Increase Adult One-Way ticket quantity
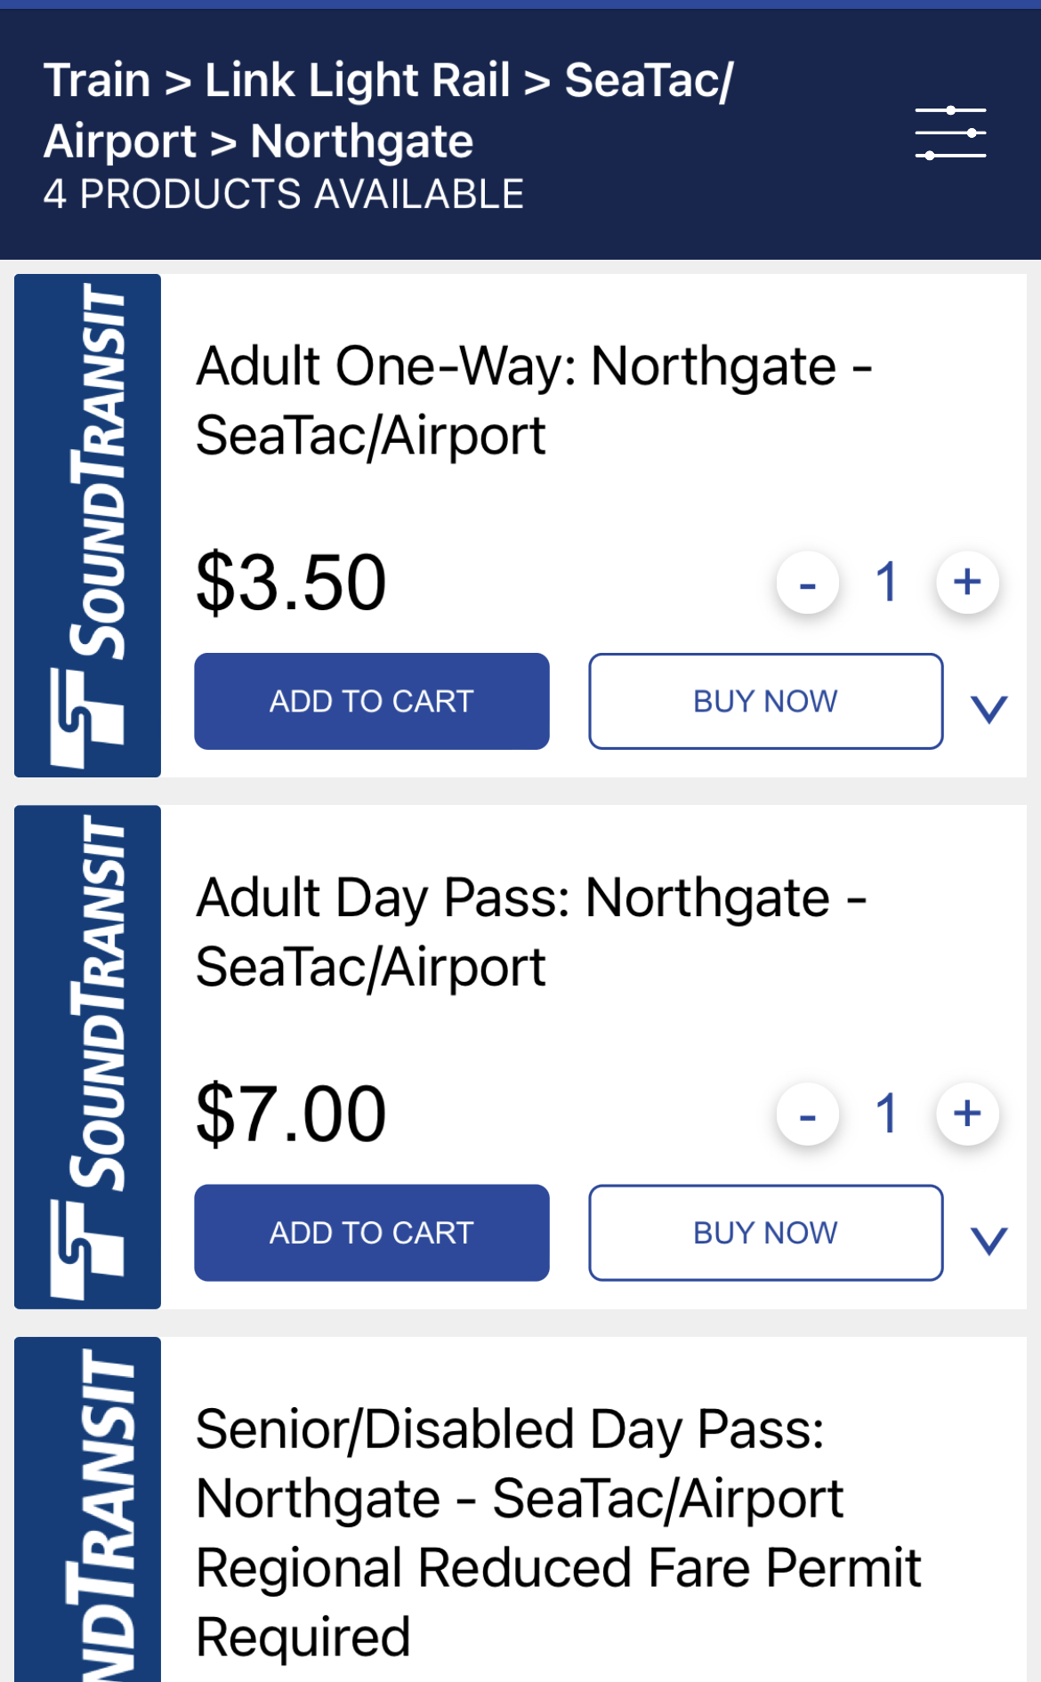This screenshot has width=1041, height=1682. [x=967, y=583]
